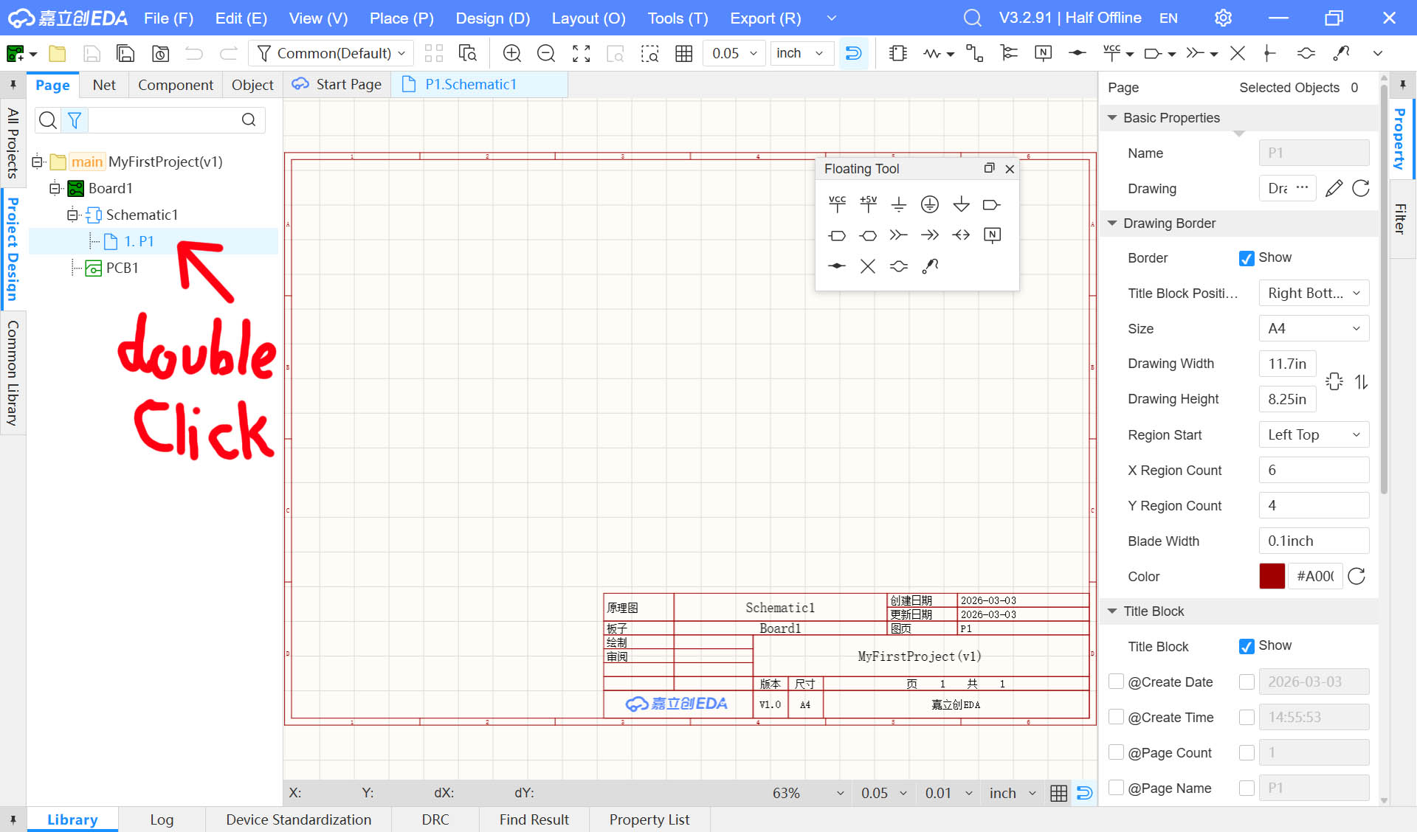Click the Fit to Screen icon
This screenshot has height=832, width=1417.
(x=581, y=53)
